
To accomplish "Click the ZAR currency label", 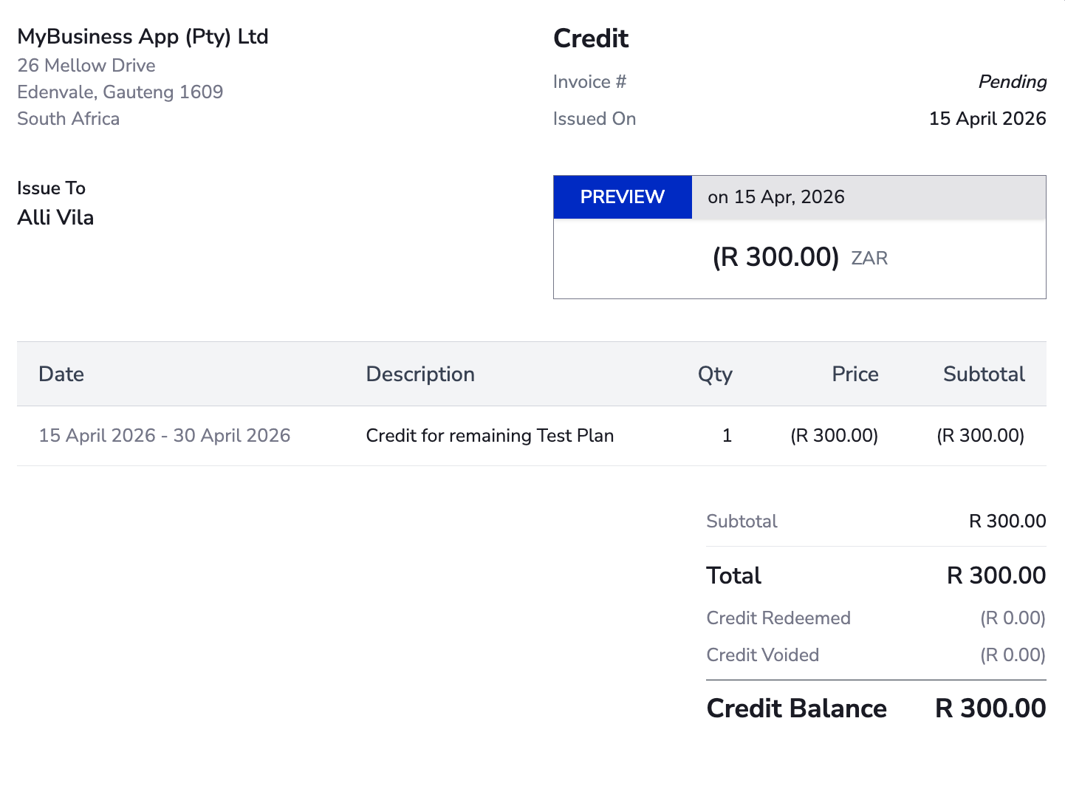I will point(869,259).
